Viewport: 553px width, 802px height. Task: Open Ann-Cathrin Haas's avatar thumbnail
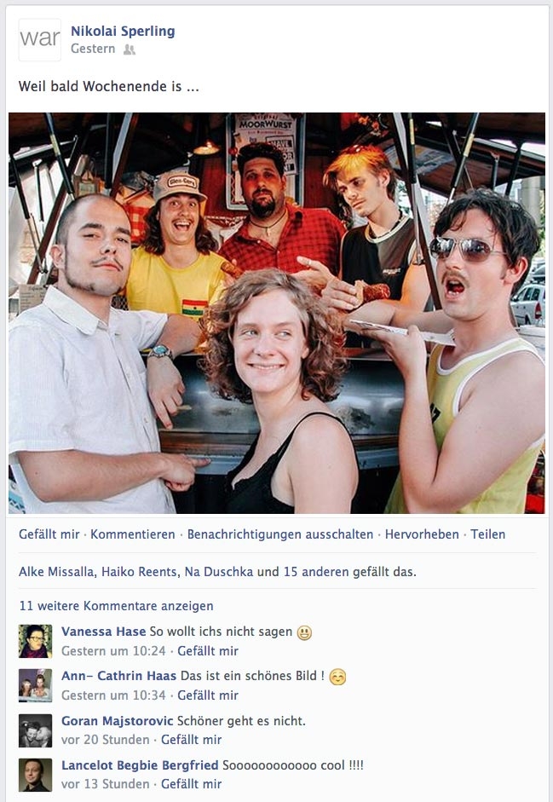35,685
